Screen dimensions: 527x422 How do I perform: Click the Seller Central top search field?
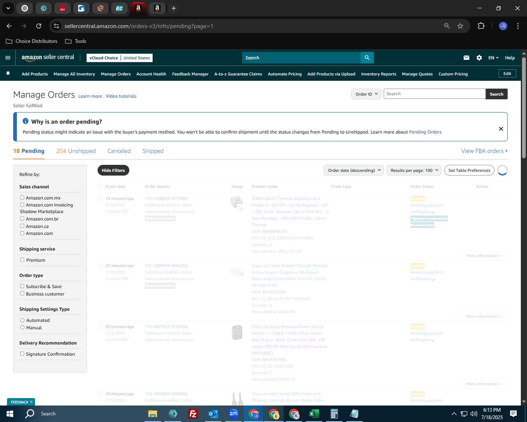pos(301,58)
